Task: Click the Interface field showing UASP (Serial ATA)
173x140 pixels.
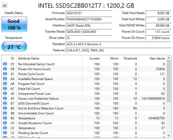Action: [89, 26]
